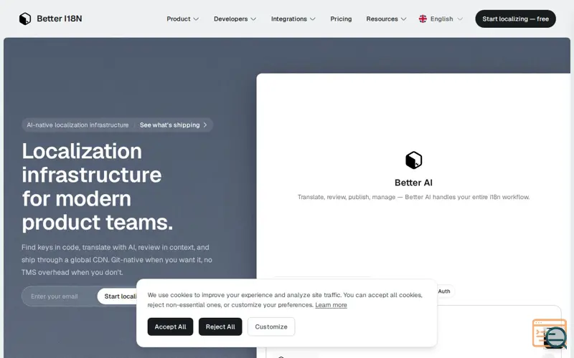574x358 pixels.
Task: Customize cookie preferences
Action: click(x=271, y=326)
